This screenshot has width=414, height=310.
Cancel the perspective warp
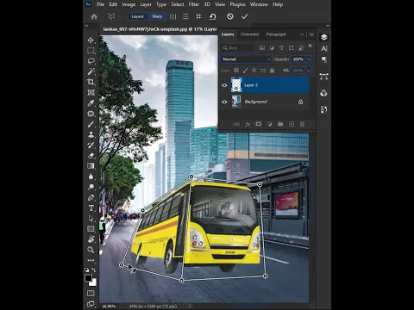coord(230,16)
